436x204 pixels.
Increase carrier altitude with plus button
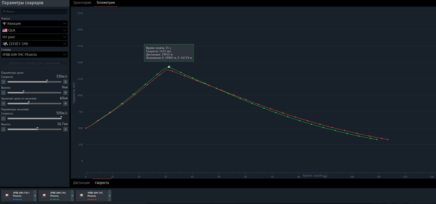[x=65, y=129]
